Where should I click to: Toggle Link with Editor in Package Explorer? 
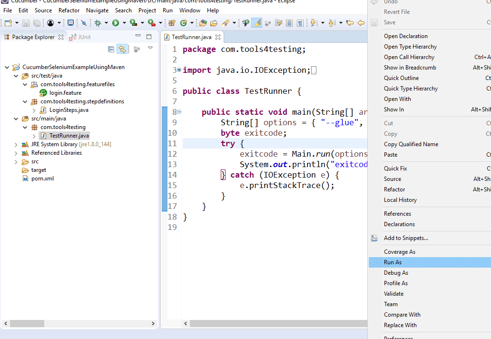(x=122, y=49)
